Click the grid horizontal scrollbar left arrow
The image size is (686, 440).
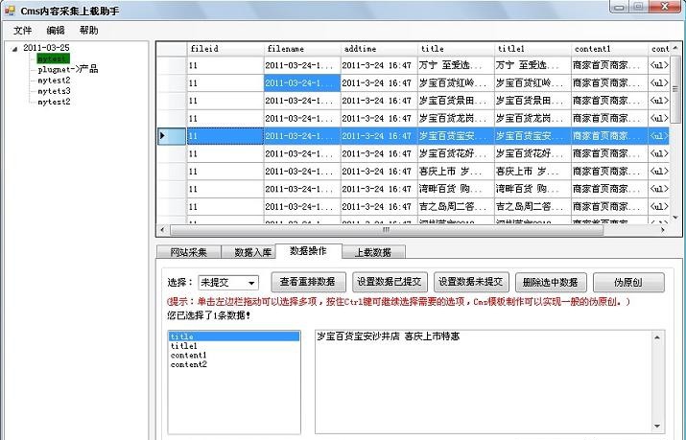click(163, 229)
